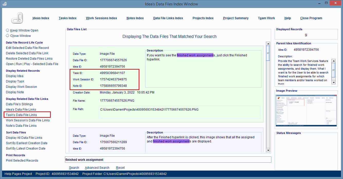The height and width of the screenshot is (179, 343).
Task: Click Display All Data File Links
Action: click(x=24, y=138)
